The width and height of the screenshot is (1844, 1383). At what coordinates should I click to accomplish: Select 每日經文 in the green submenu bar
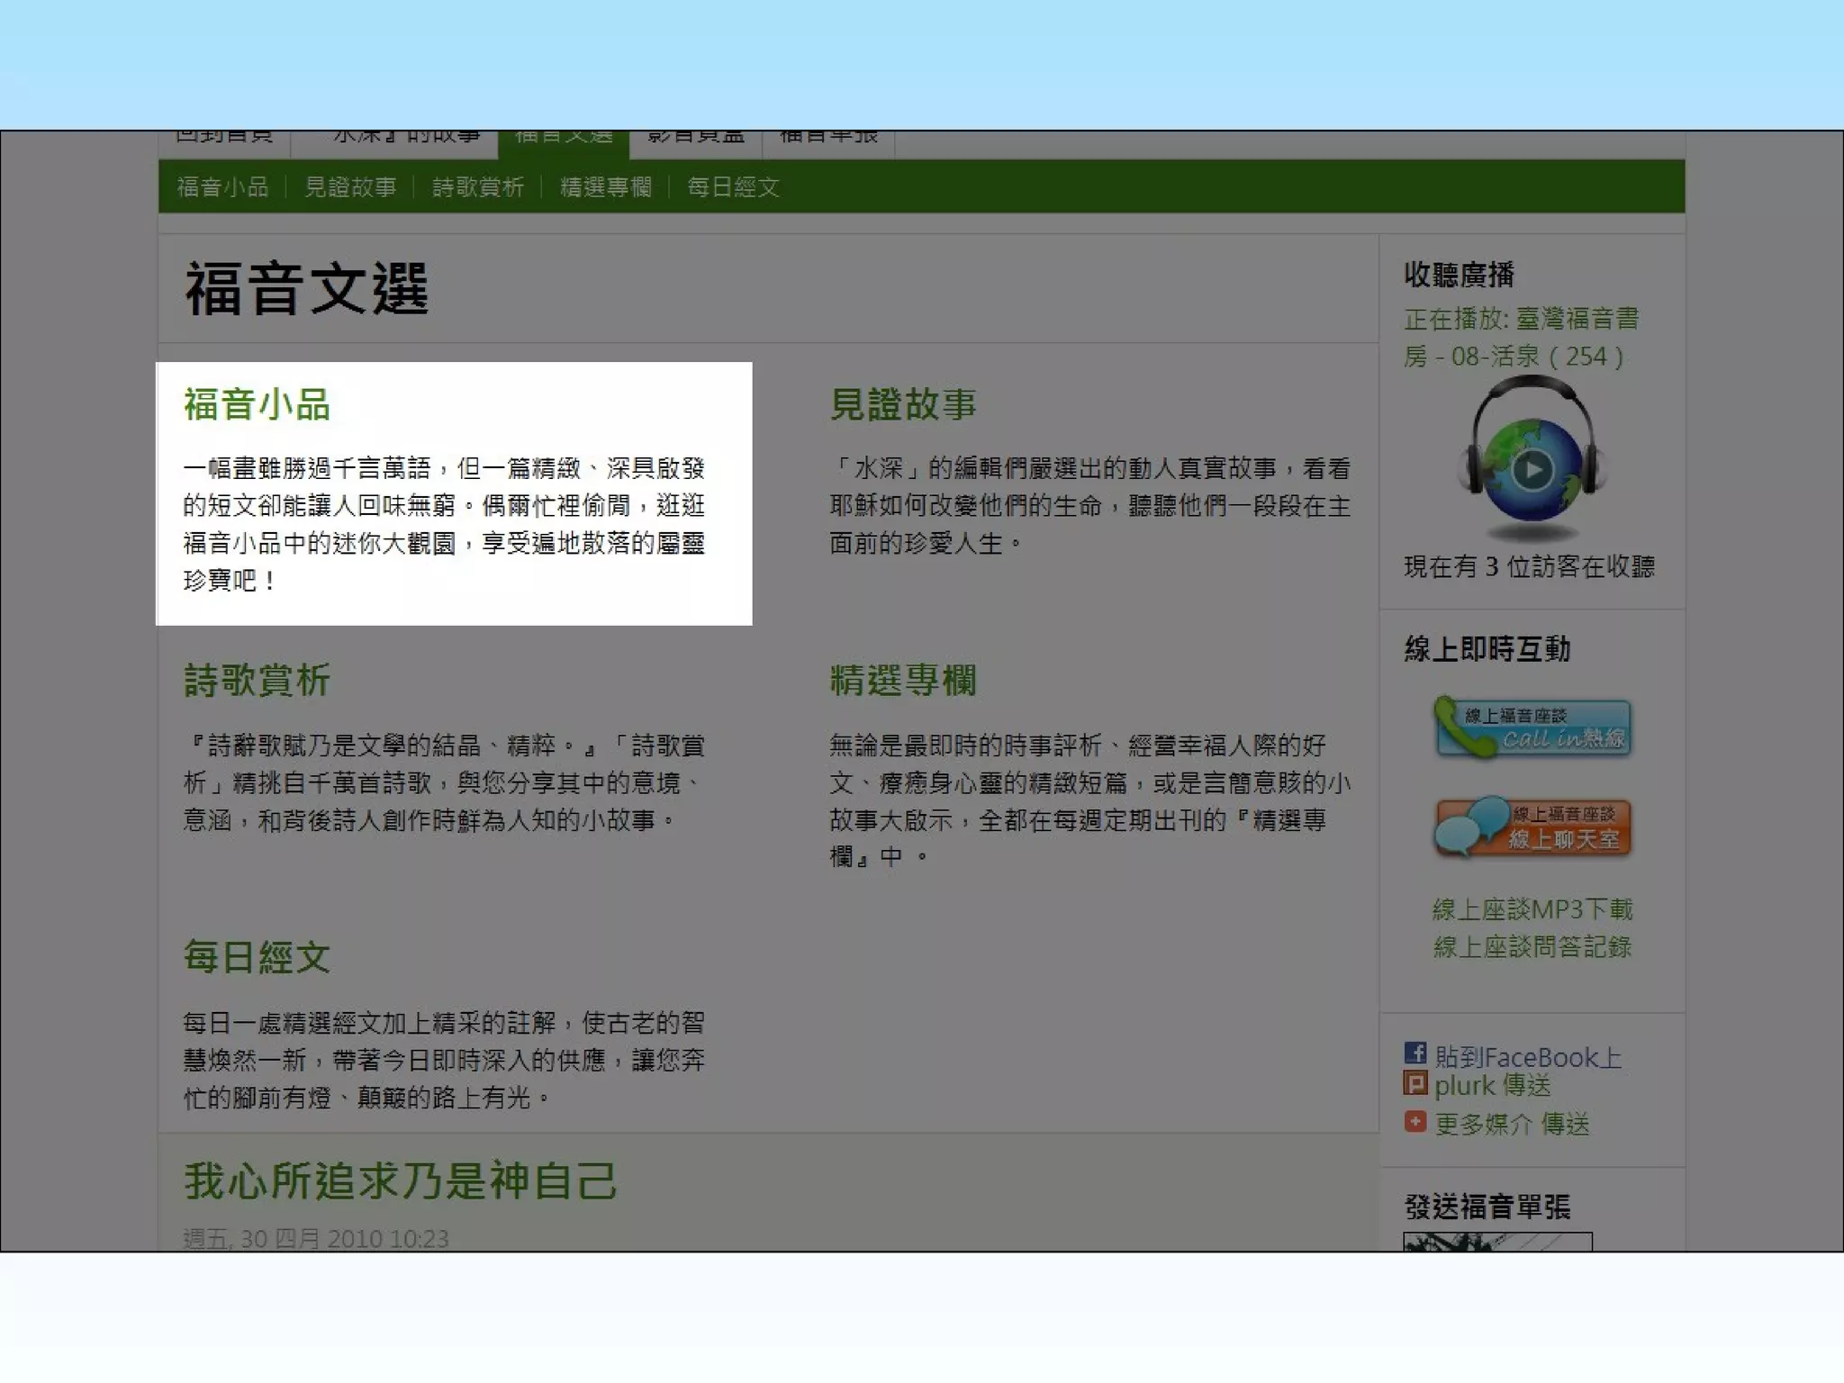733,187
